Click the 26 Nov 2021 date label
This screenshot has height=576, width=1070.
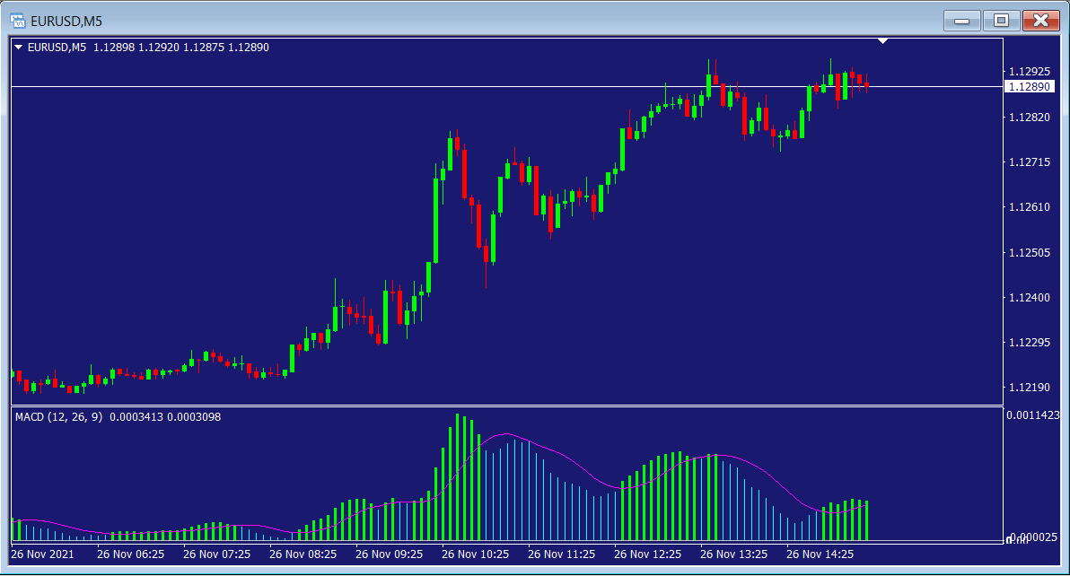[43, 554]
